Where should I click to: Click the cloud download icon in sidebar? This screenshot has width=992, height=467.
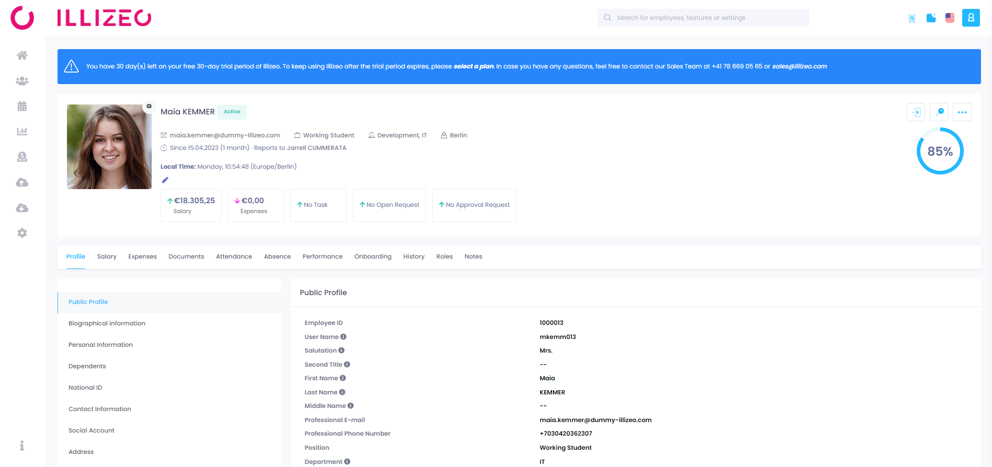22,208
